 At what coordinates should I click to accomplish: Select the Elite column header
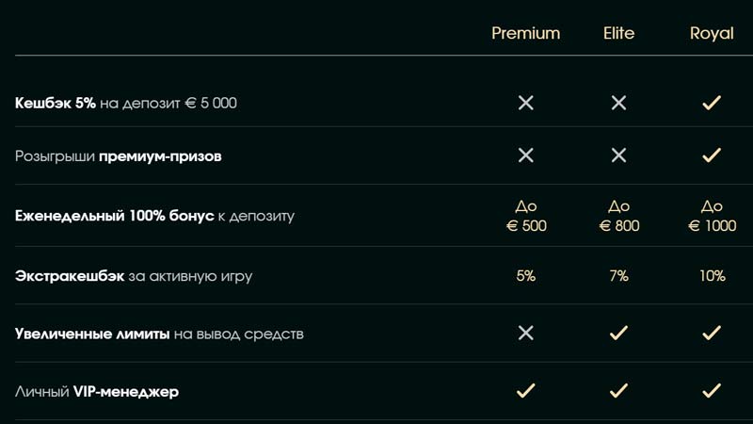click(x=618, y=33)
